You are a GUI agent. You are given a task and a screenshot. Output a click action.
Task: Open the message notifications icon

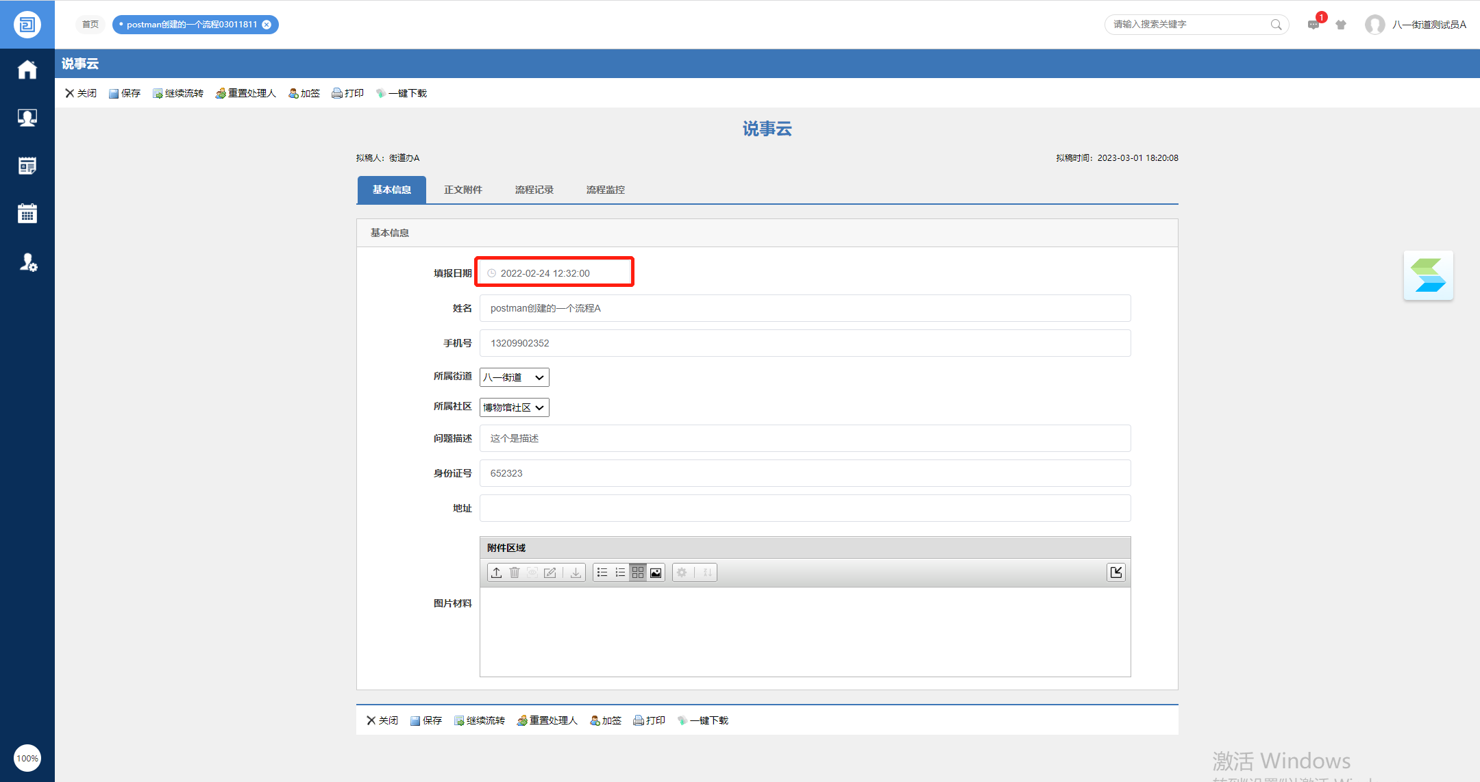(1313, 25)
